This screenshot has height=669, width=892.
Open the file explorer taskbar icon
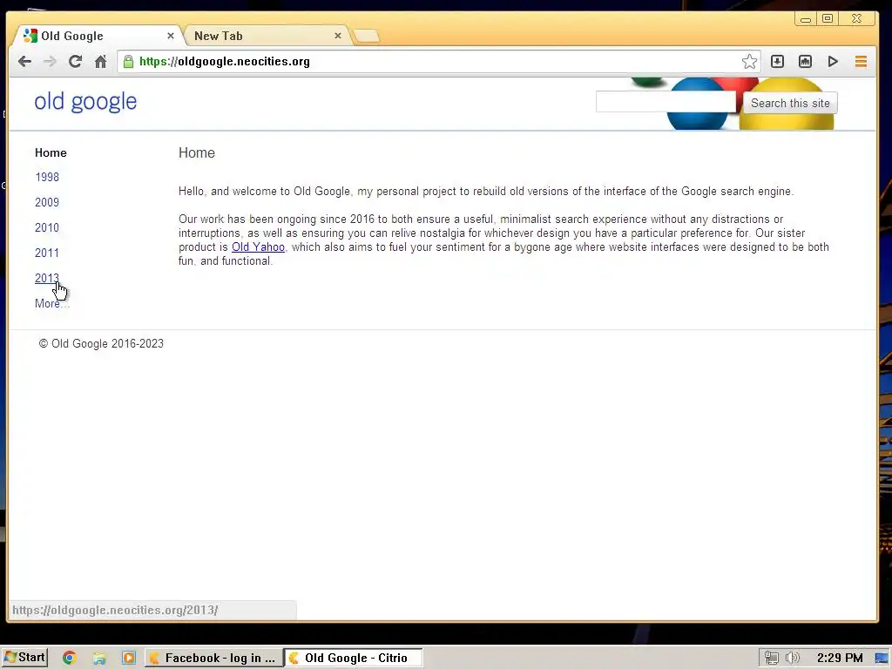coord(99,659)
